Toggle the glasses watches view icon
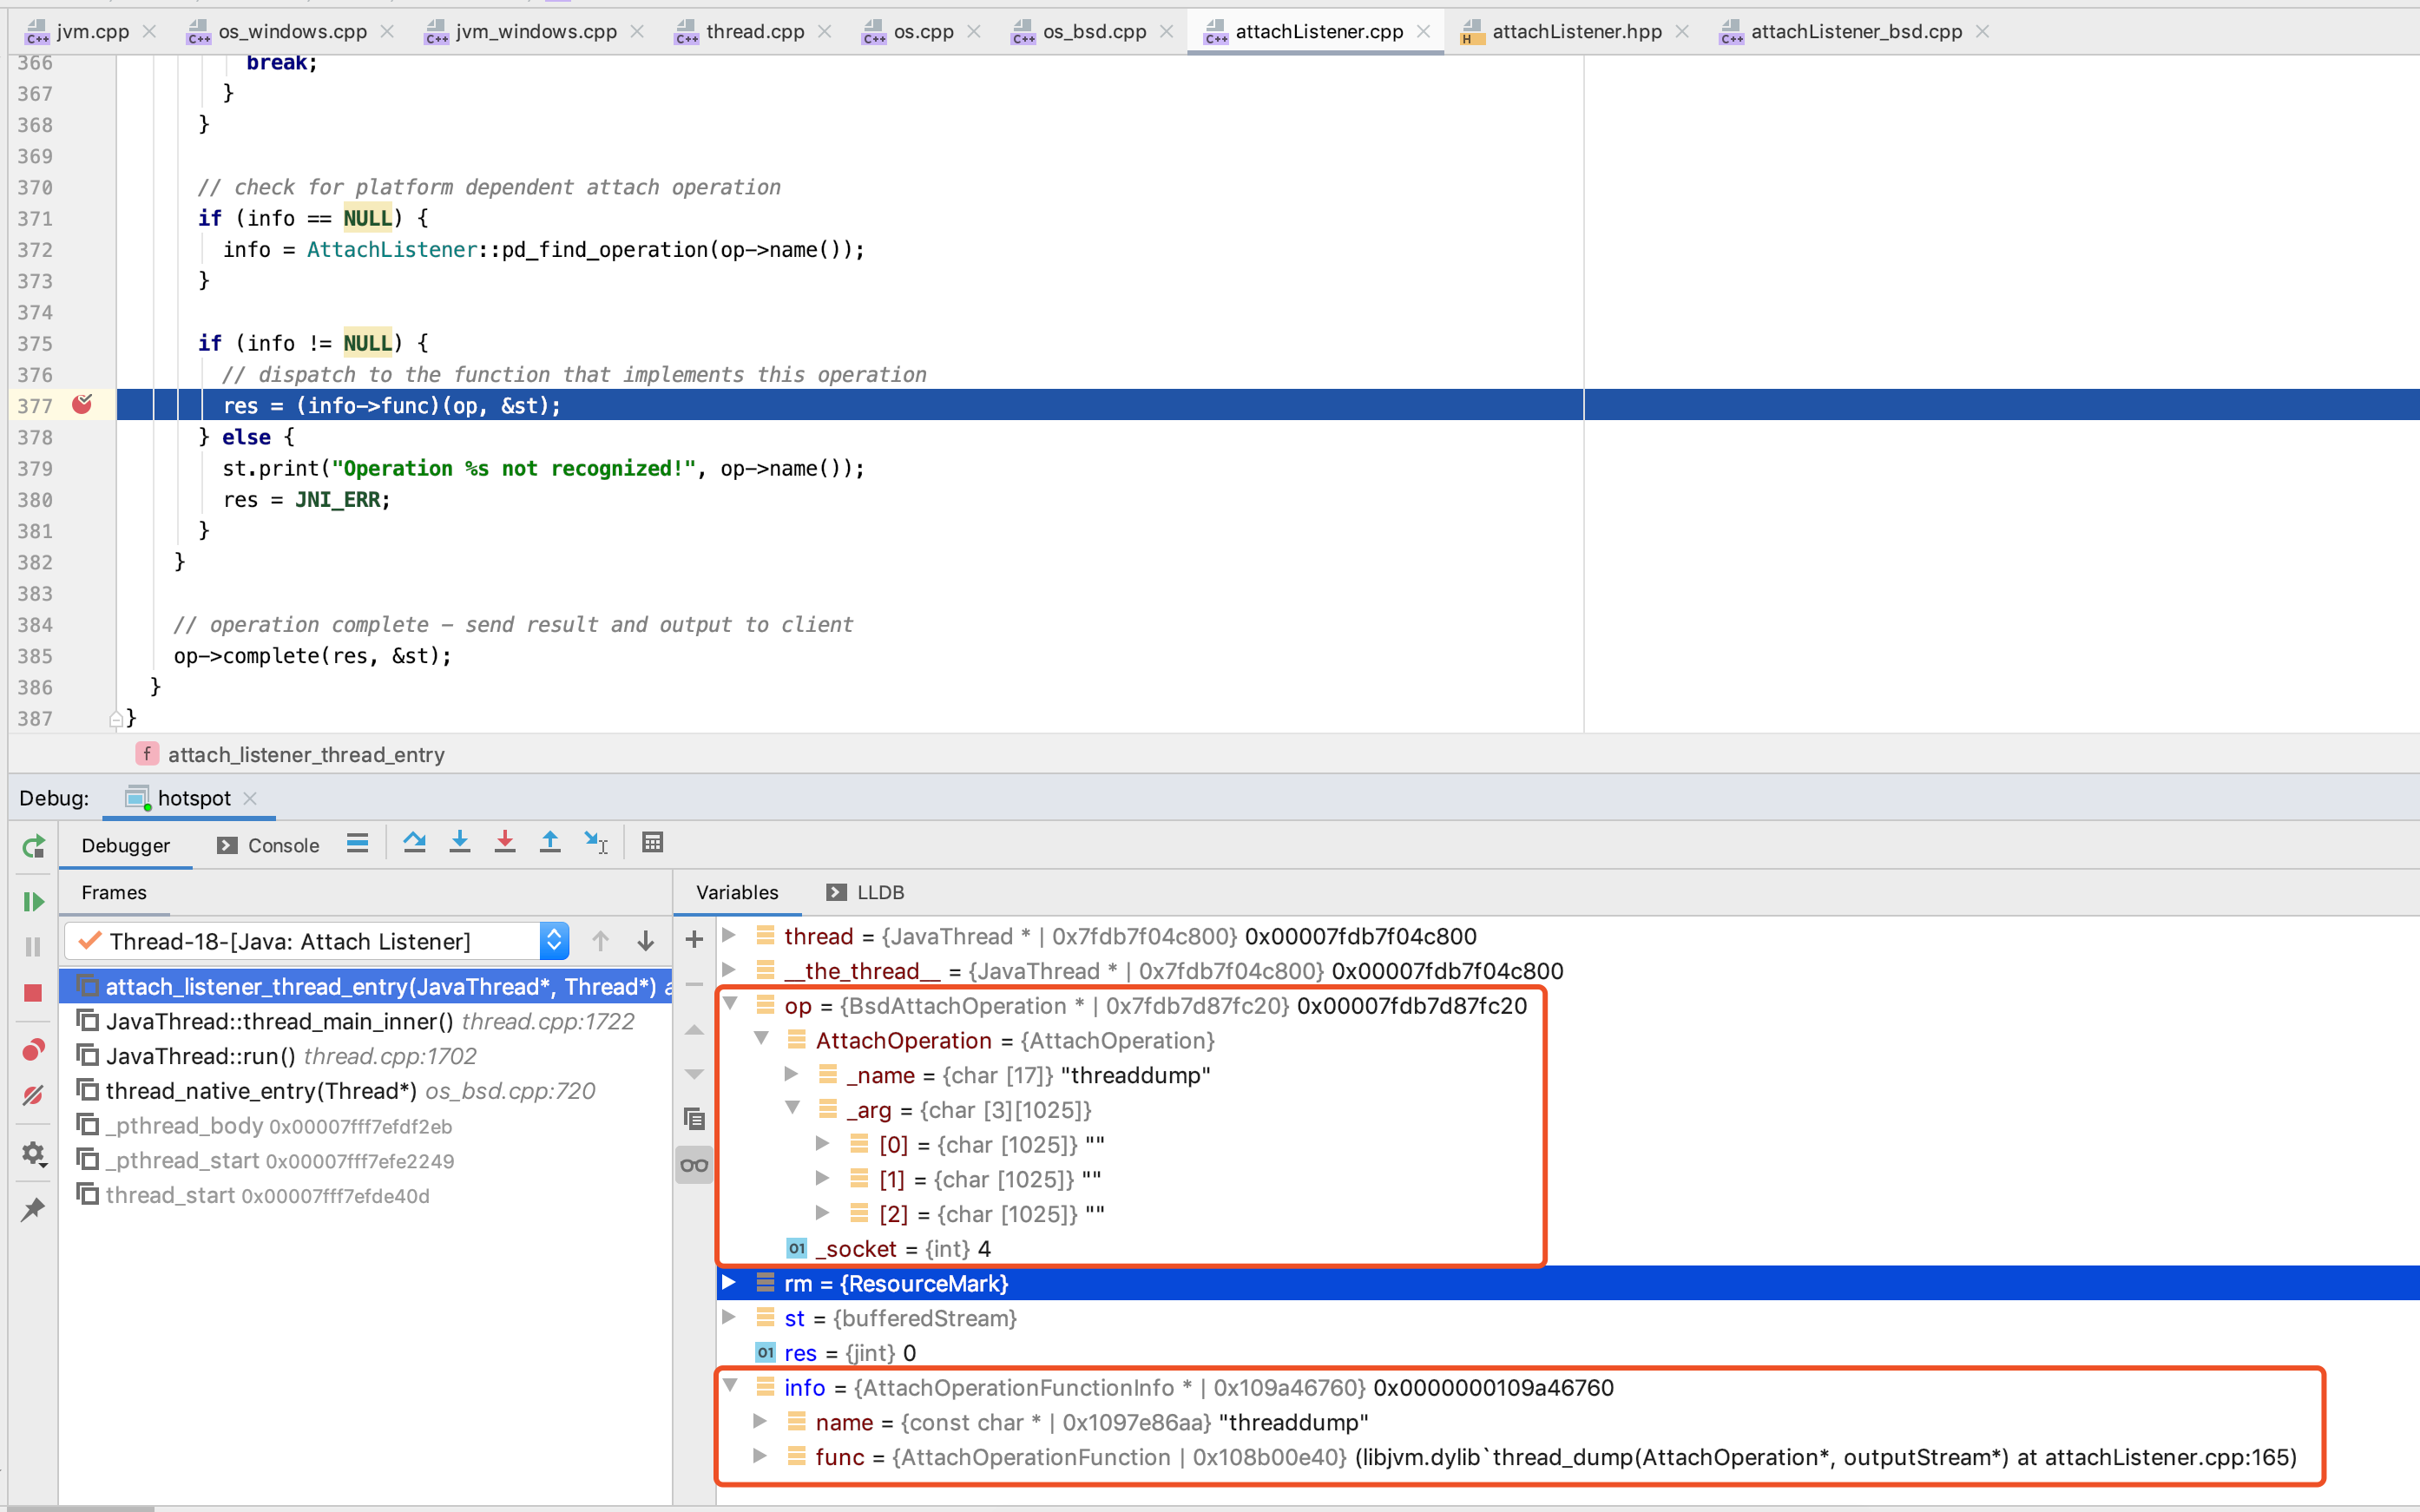This screenshot has width=2420, height=1512. [x=694, y=1165]
